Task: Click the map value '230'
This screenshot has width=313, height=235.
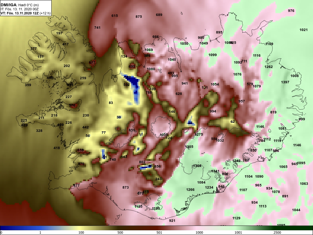Action: tap(86, 115)
